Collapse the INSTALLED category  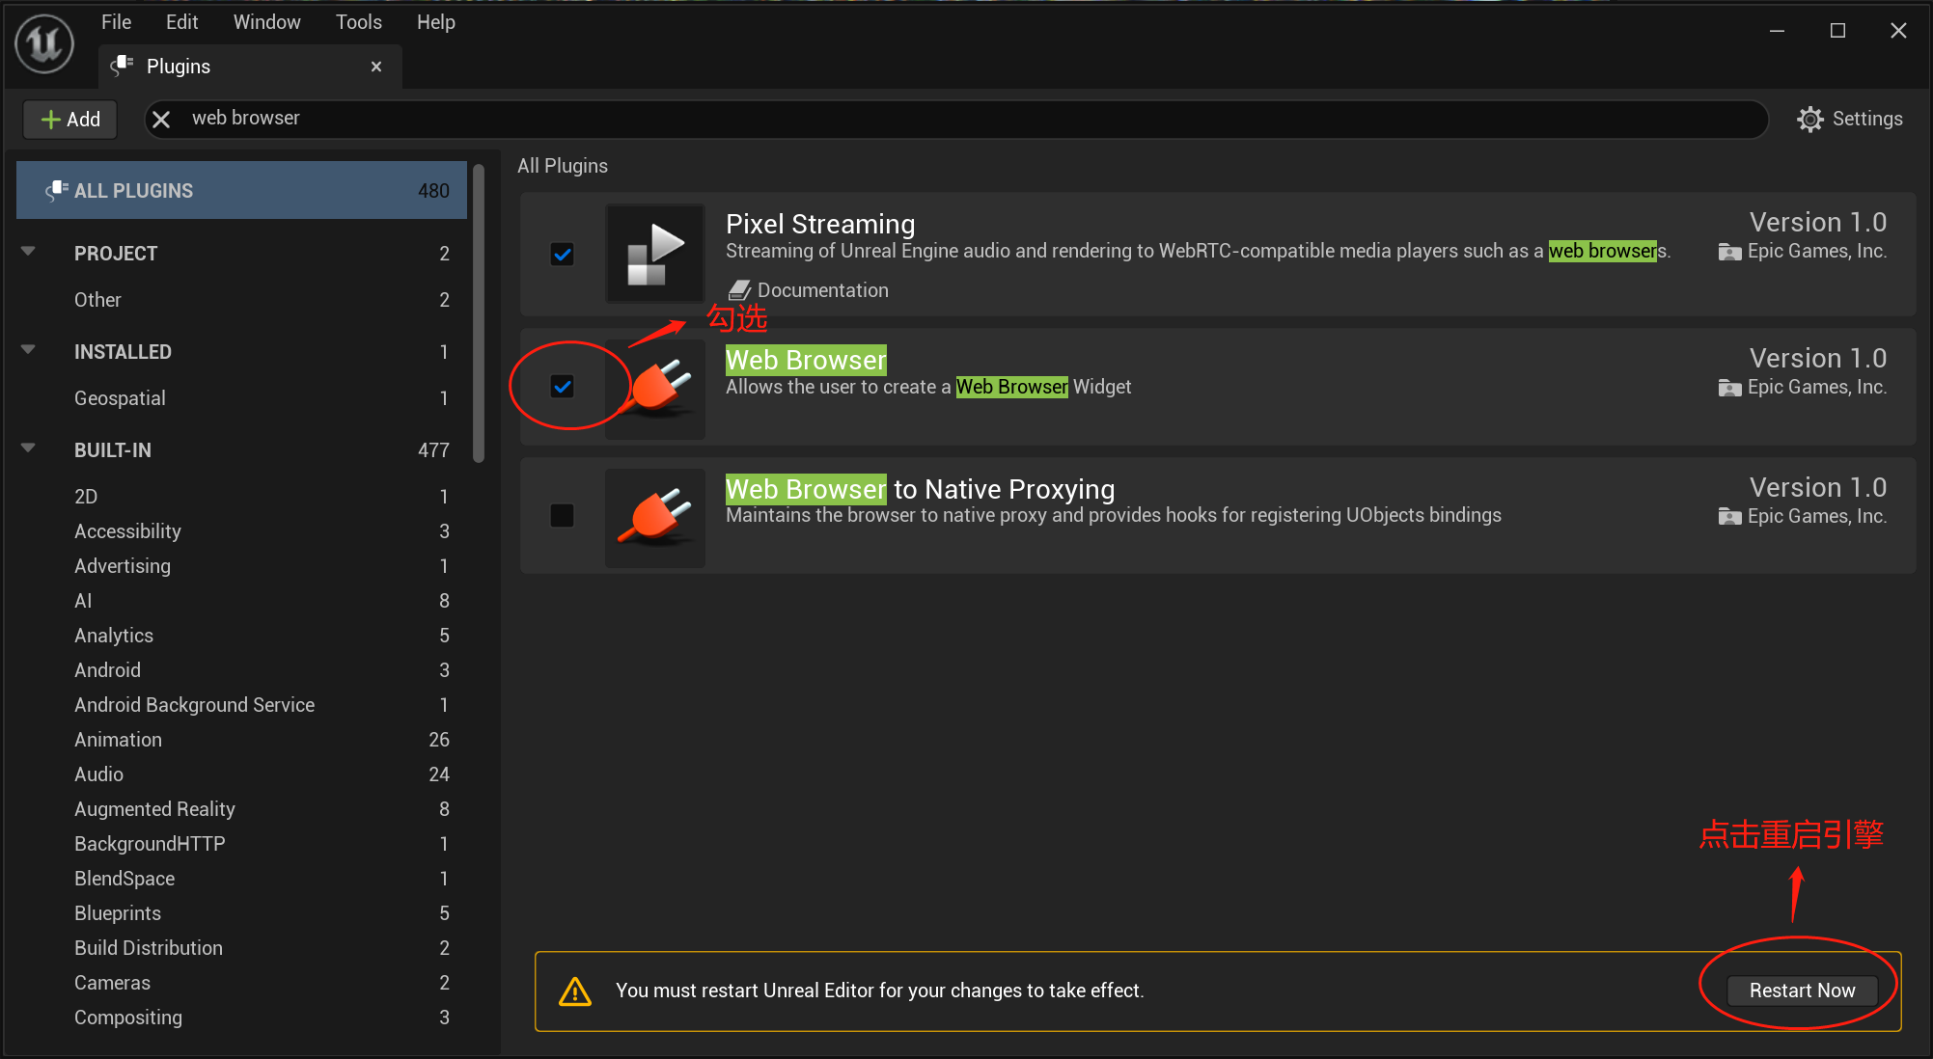coord(29,350)
